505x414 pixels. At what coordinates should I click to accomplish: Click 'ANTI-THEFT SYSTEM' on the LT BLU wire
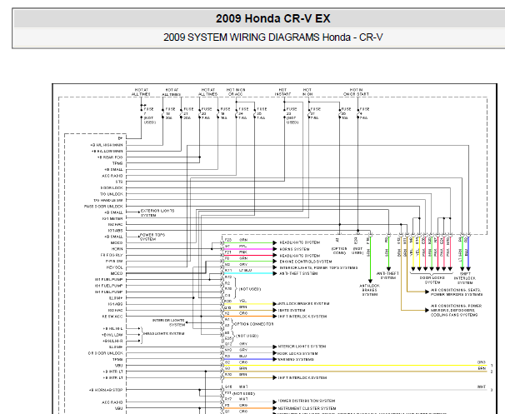298,273
